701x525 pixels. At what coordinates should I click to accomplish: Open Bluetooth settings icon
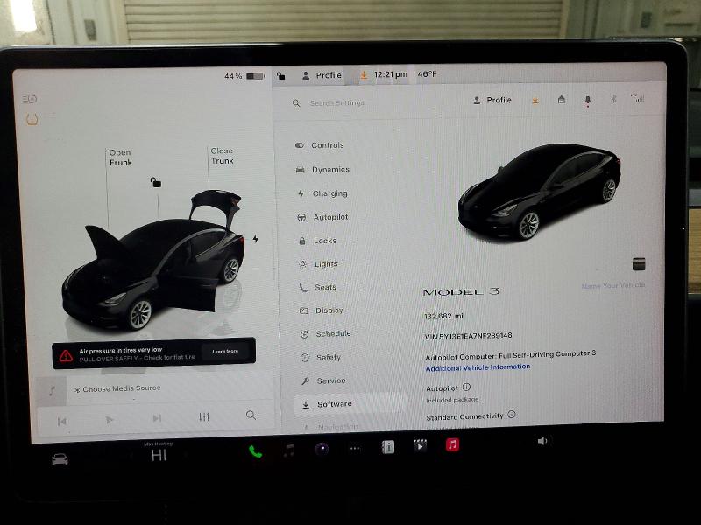coord(613,99)
